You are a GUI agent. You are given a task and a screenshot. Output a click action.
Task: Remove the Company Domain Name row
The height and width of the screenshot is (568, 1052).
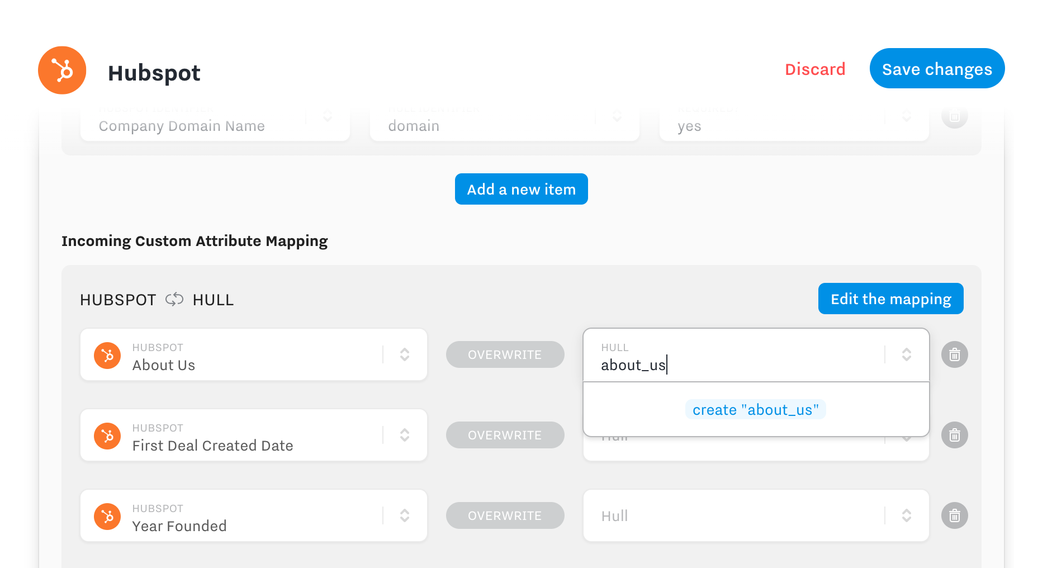point(954,116)
